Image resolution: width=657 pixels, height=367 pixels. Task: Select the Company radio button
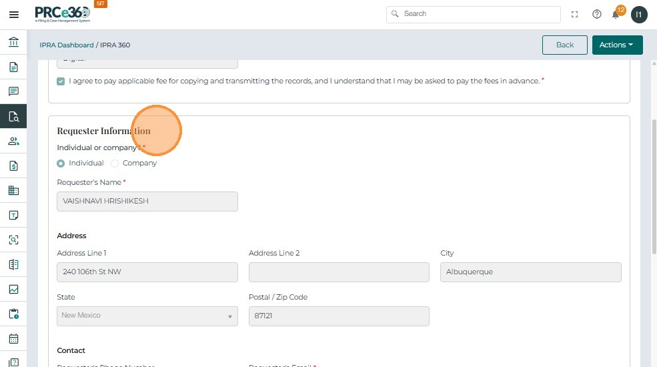(115, 163)
